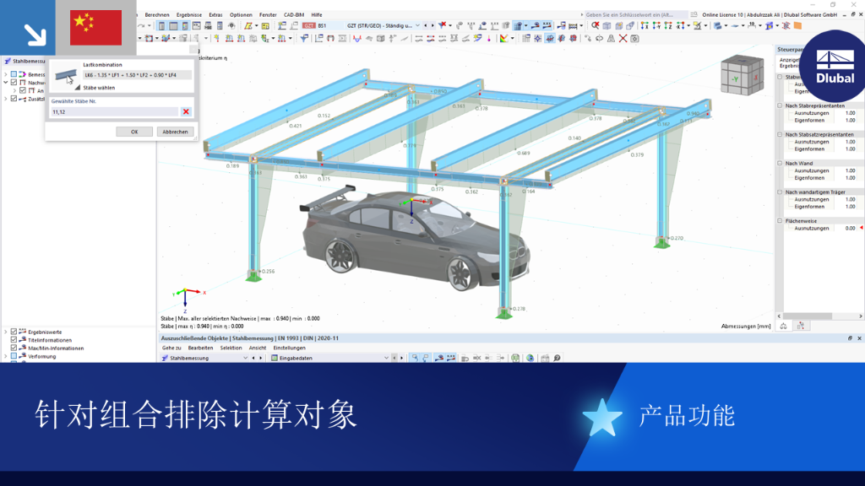Click the magnifier with red X icon
865x486 pixels.
click(x=596, y=25)
